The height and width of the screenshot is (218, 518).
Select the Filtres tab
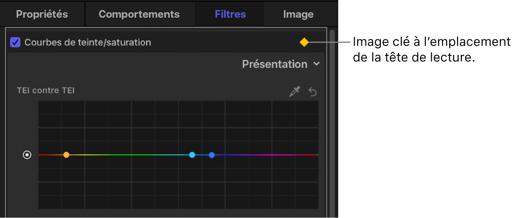point(230,14)
